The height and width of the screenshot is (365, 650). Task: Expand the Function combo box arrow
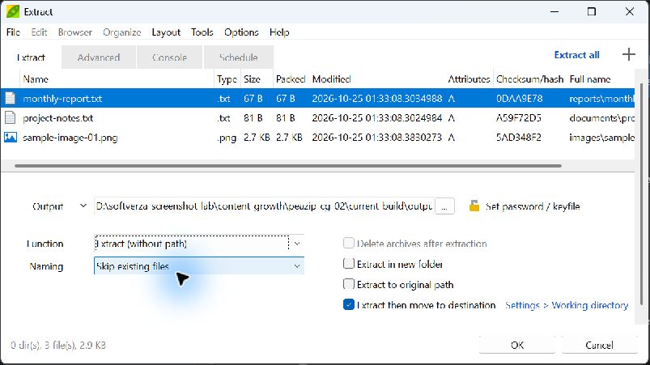[297, 244]
